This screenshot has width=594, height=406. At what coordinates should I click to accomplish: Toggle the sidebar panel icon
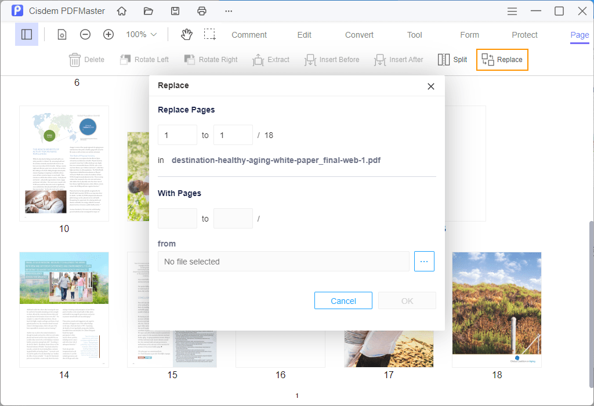tap(27, 35)
